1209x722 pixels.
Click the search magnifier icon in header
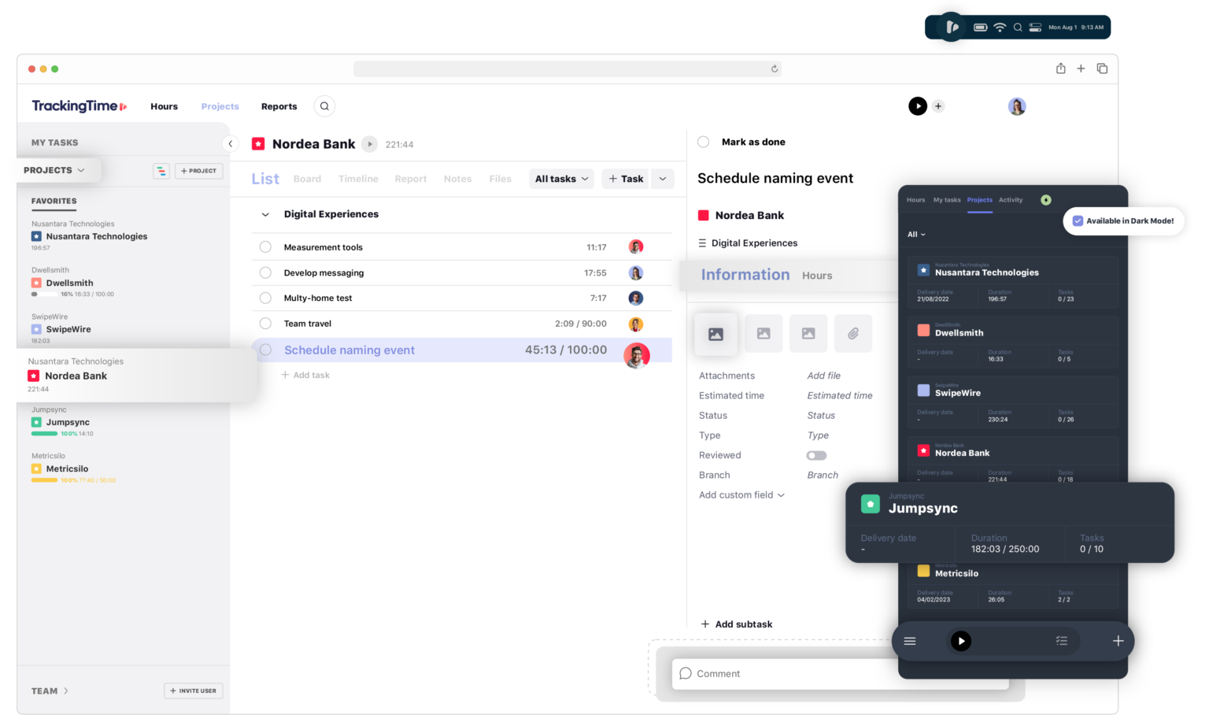[x=324, y=106]
